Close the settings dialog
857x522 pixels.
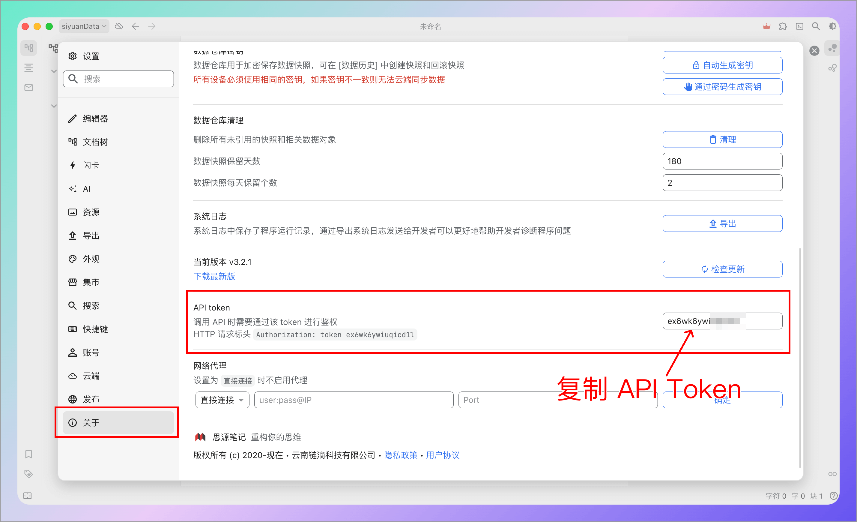[x=814, y=51]
